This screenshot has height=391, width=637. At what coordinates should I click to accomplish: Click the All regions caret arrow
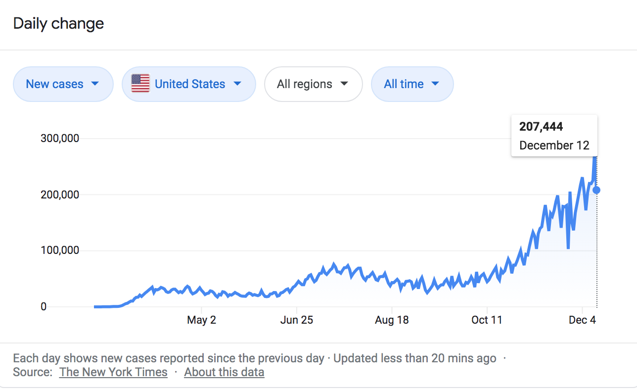pos(345,84)
